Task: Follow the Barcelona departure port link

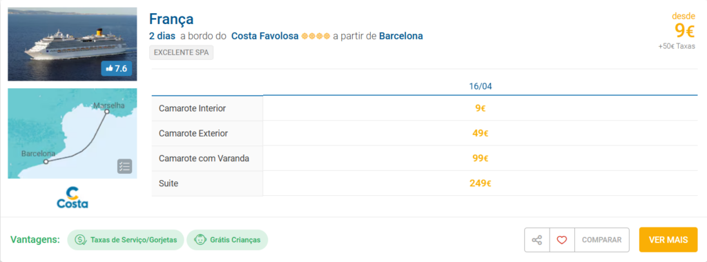Action: [401, 36]
